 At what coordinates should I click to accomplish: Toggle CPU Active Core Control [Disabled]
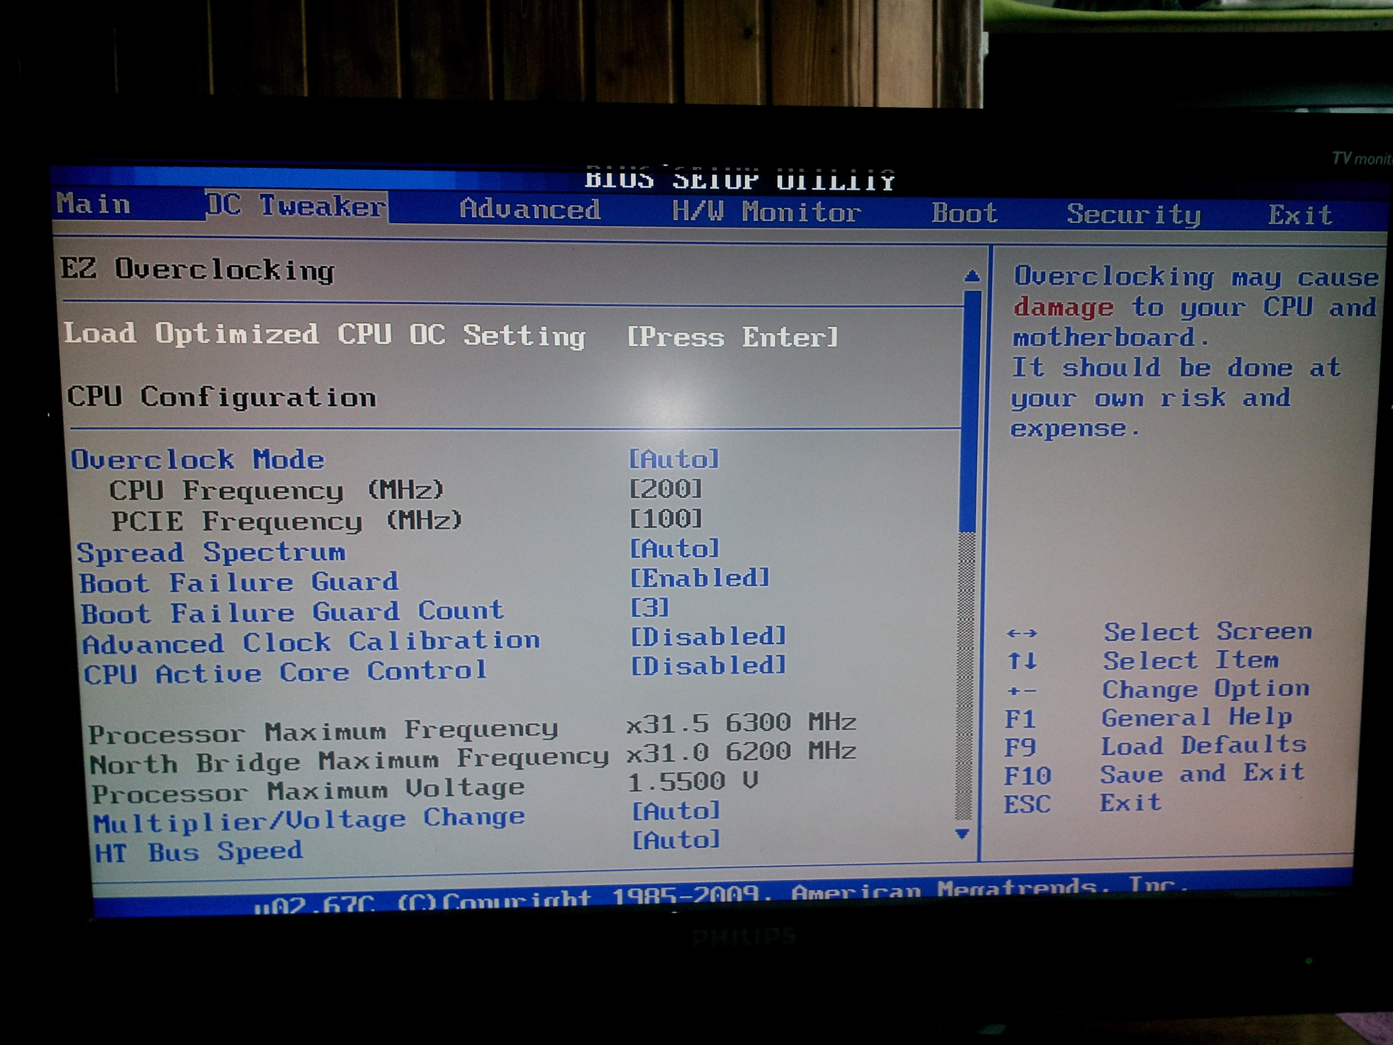(709, 666)
